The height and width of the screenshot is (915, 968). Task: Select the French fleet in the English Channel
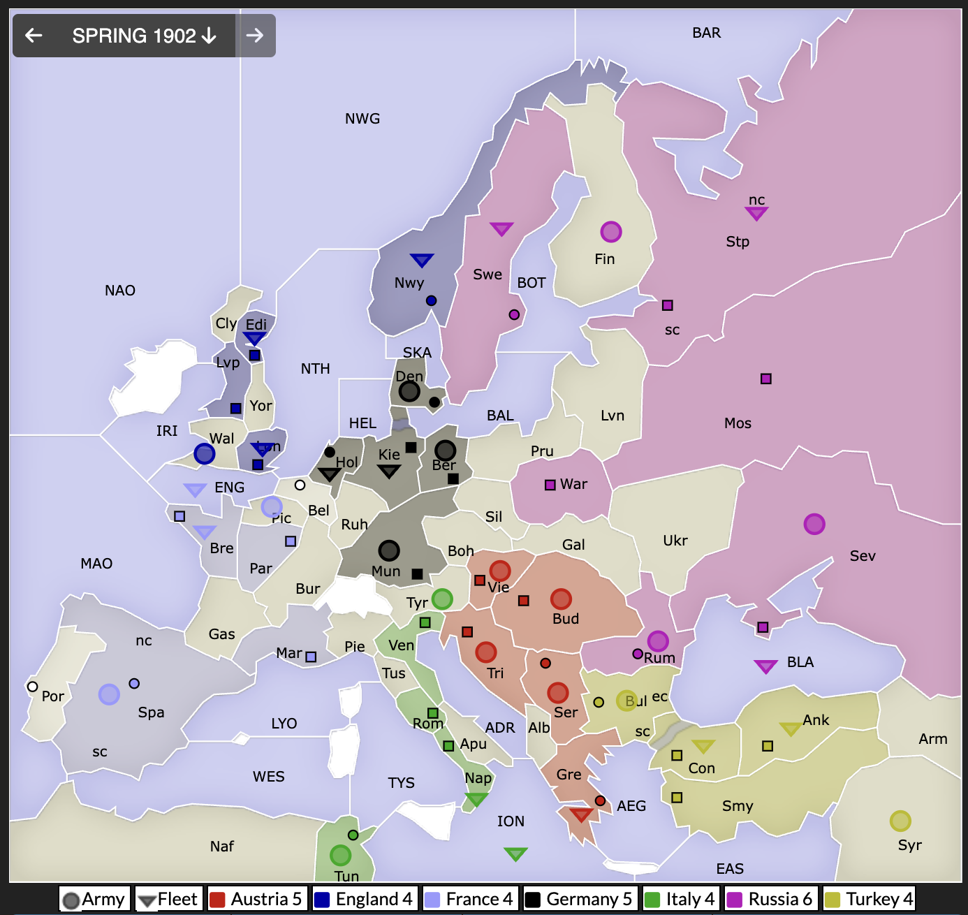coord(195,490)
